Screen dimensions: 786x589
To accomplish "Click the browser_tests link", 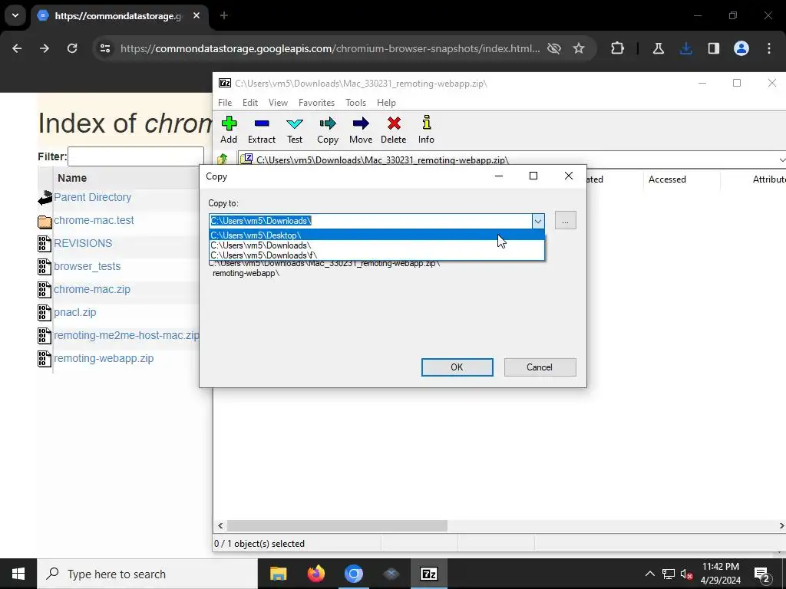I will point(88,266).
